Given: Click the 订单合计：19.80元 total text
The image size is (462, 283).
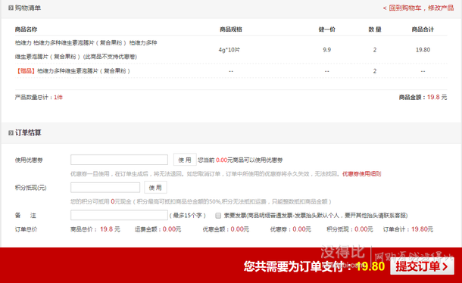Looking at the screenshot, I should [x=408, y=229].
